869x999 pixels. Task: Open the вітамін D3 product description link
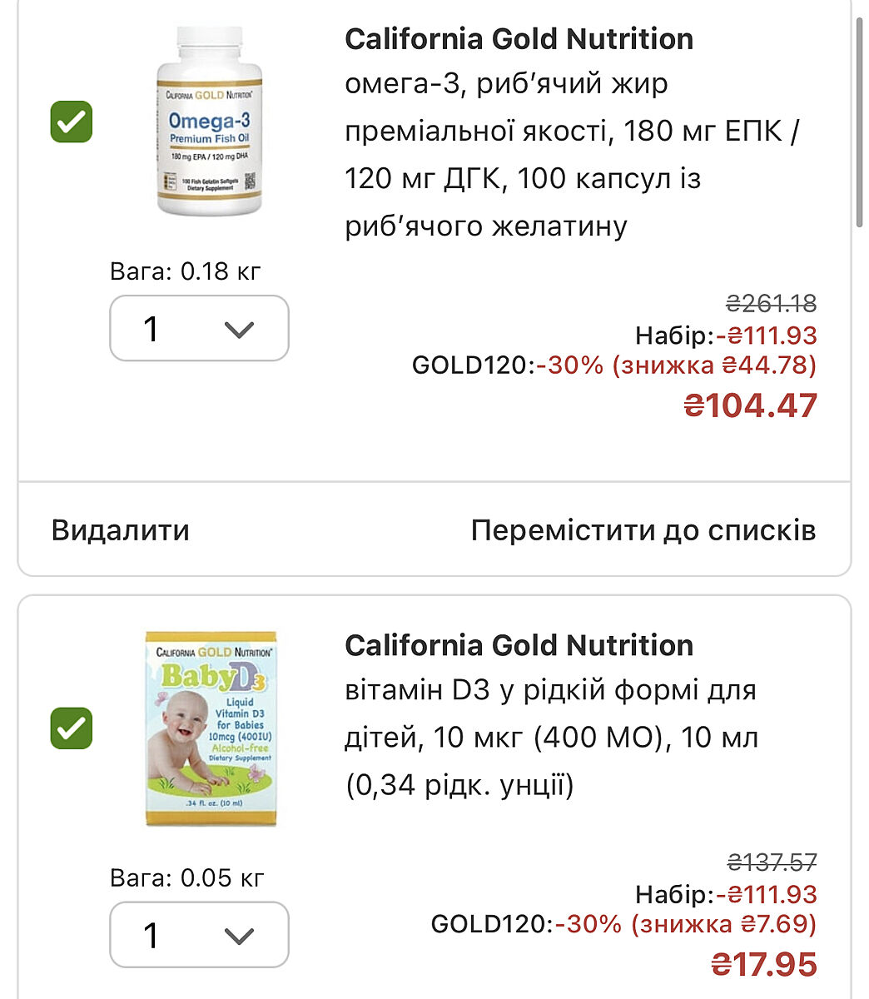coord(549,738)
